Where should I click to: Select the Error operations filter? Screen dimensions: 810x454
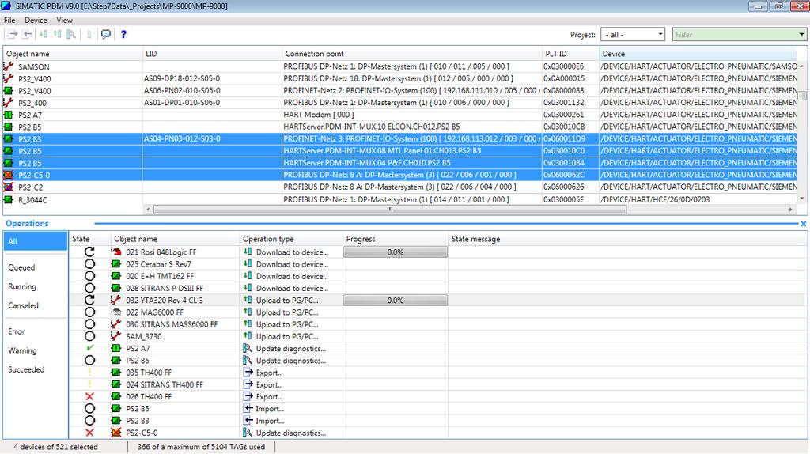16,331
